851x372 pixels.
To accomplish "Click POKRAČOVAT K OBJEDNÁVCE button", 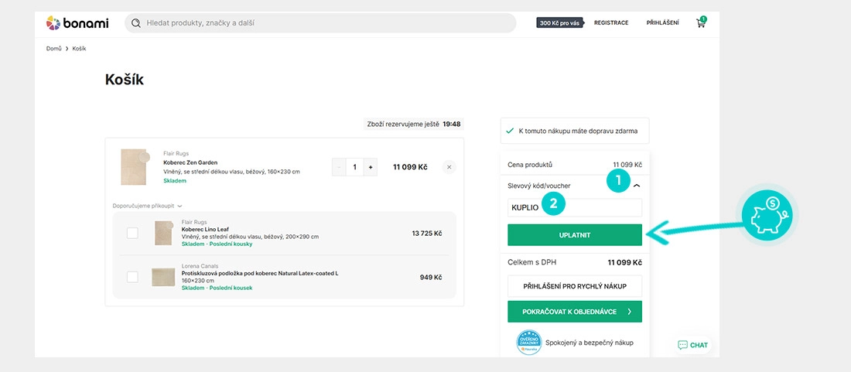I will 575,312.
